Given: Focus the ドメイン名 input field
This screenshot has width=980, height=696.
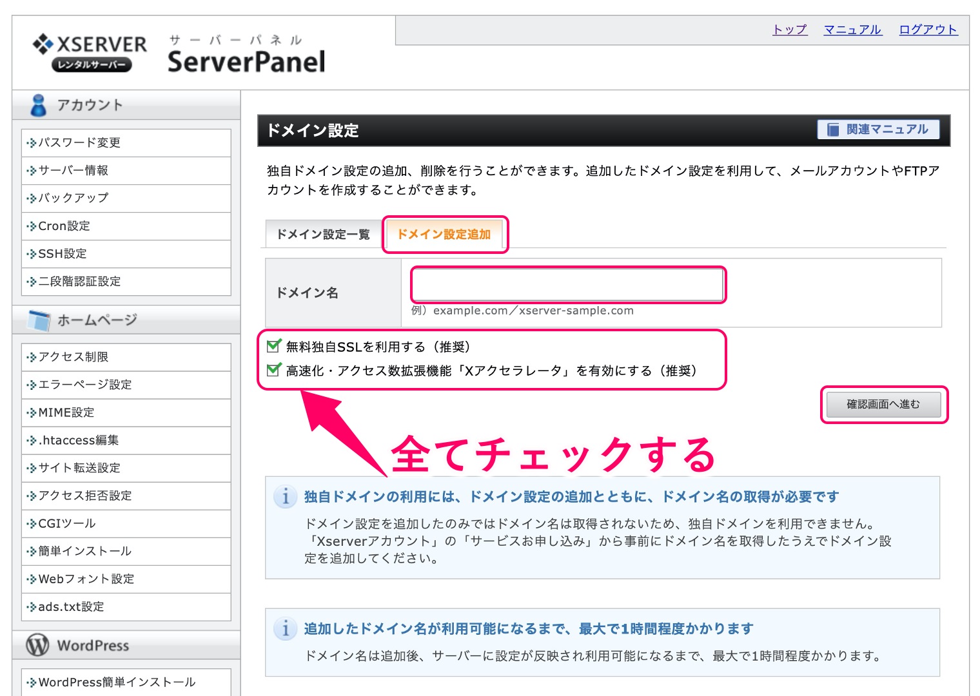Looking at the screenshot, I should [567, 285].
